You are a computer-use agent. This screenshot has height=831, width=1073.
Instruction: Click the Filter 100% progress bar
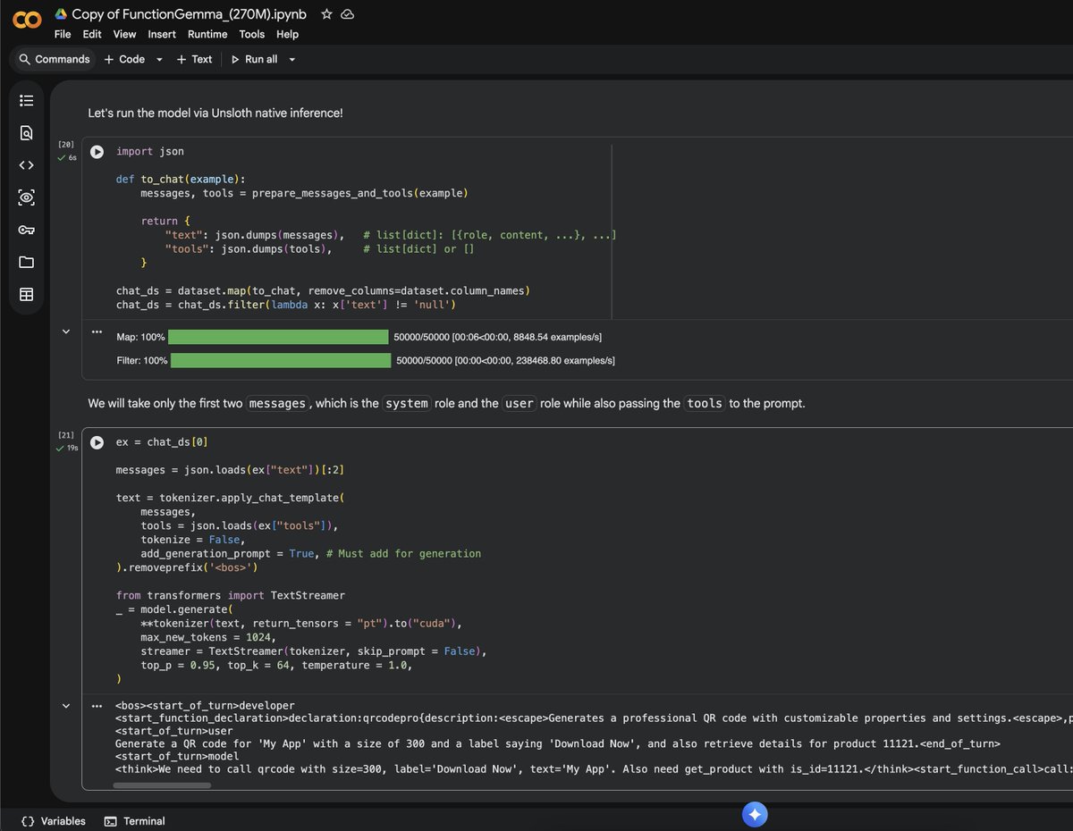pos(277,360)
